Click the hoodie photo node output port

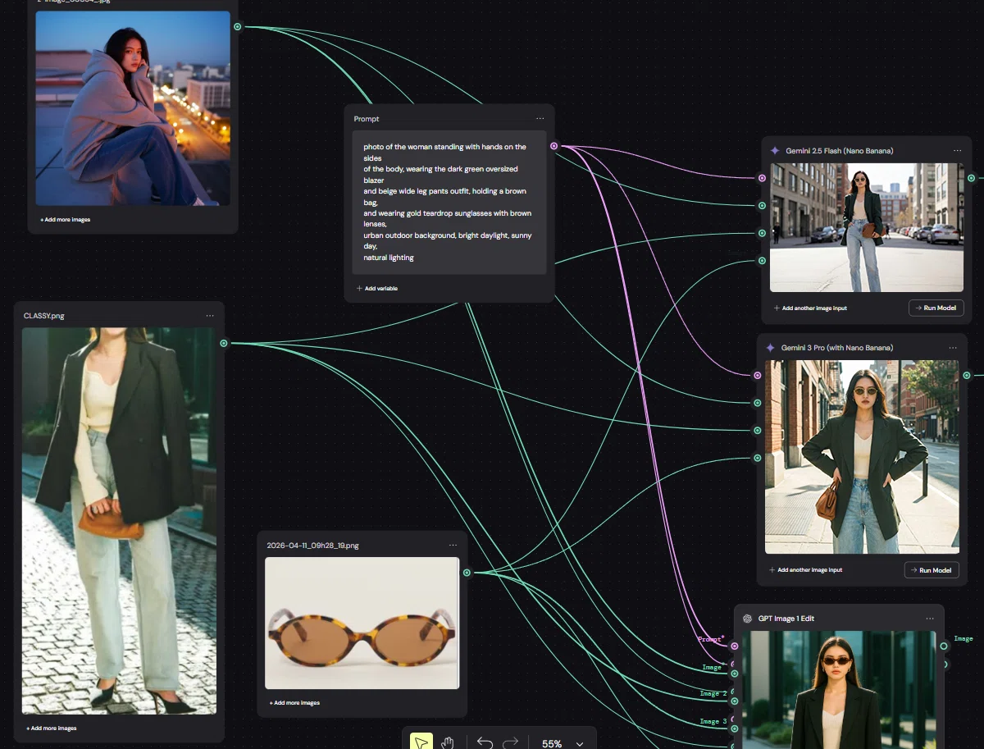(238, 27)
